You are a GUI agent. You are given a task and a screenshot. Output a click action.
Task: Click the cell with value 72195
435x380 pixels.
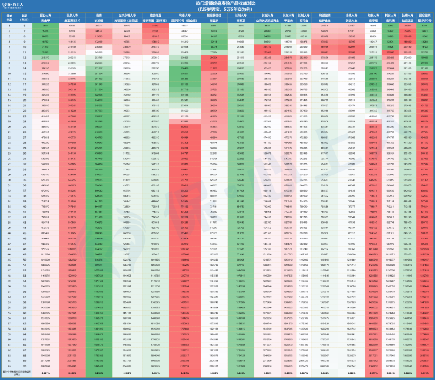point(155,31)
